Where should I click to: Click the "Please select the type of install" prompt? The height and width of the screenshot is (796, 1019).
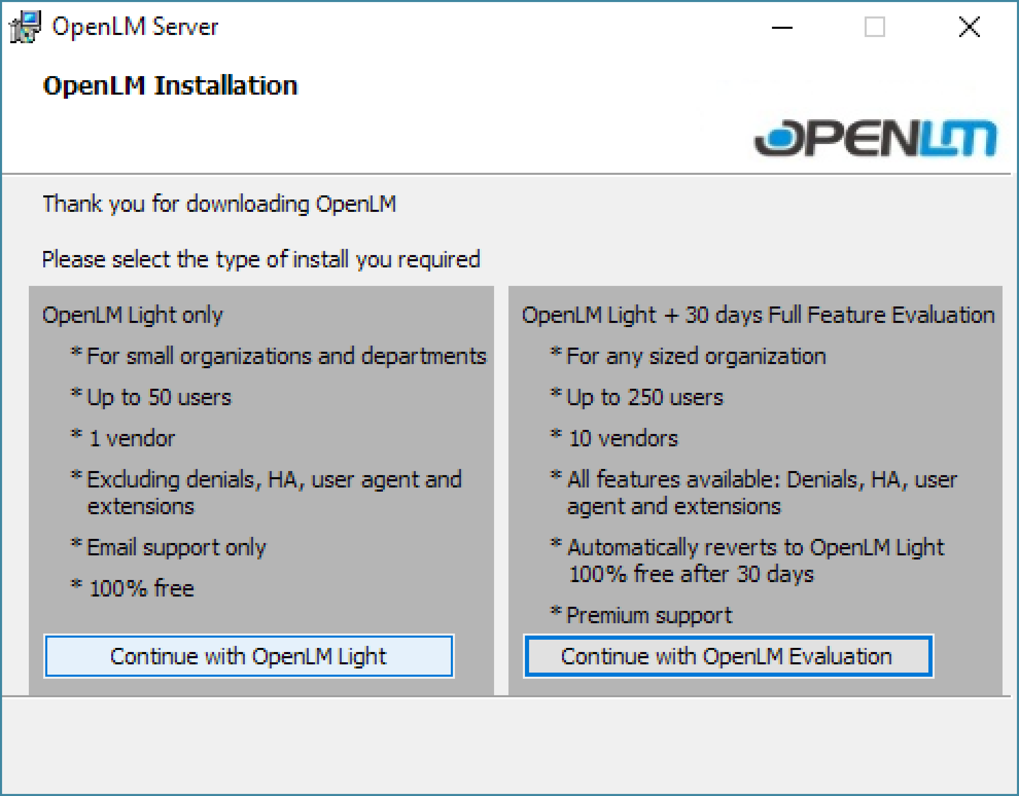pos(261,259)
